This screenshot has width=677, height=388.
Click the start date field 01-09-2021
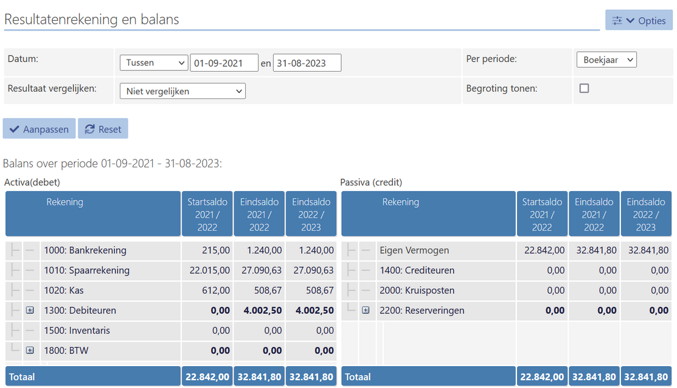pos(224,63)
